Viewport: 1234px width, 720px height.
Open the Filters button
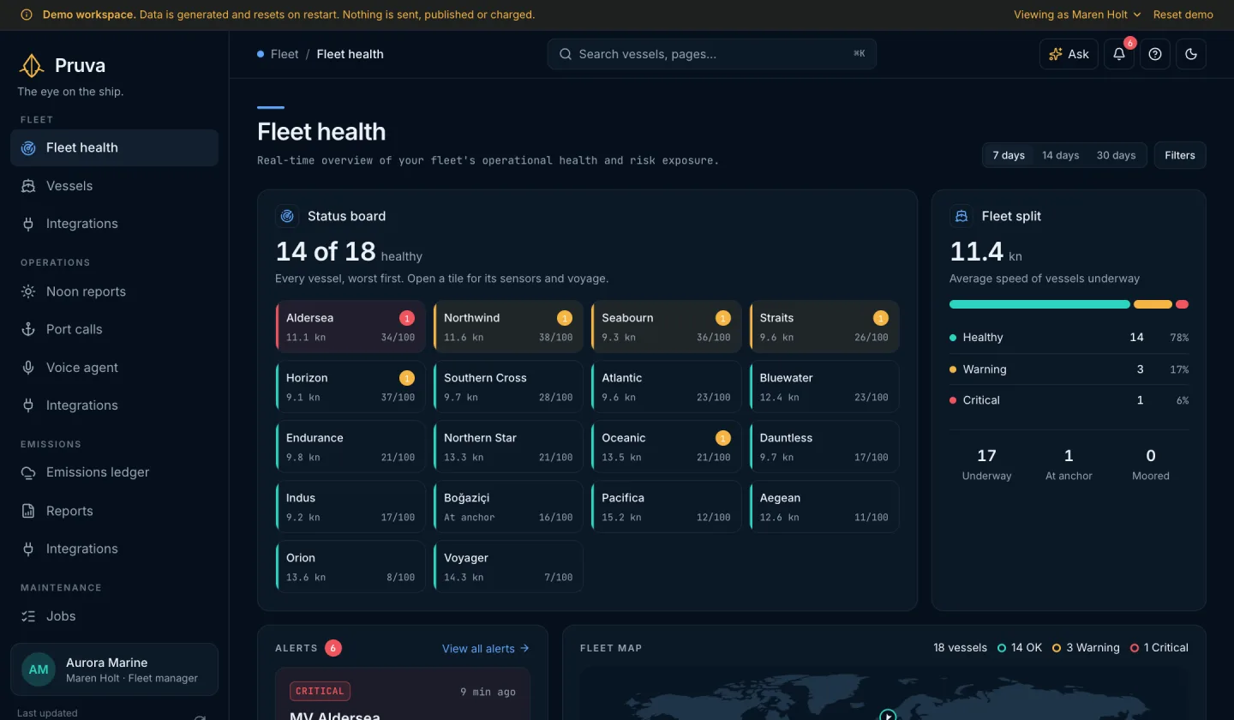[x=1180, y=155]
